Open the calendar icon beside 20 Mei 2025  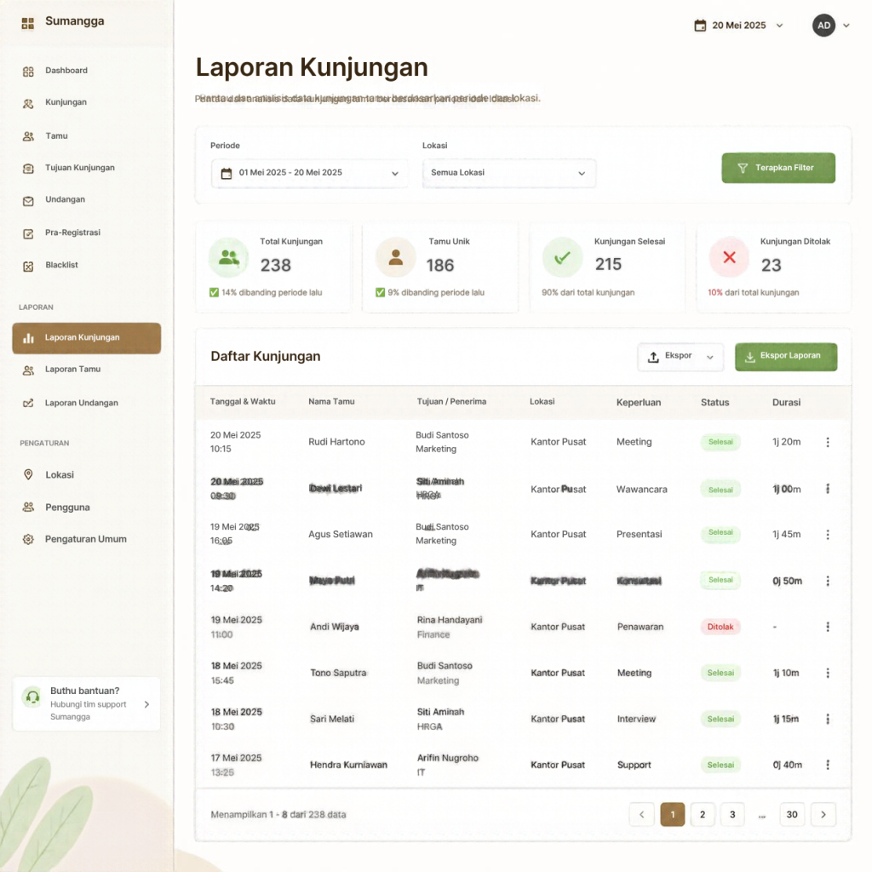coord(700,26)
